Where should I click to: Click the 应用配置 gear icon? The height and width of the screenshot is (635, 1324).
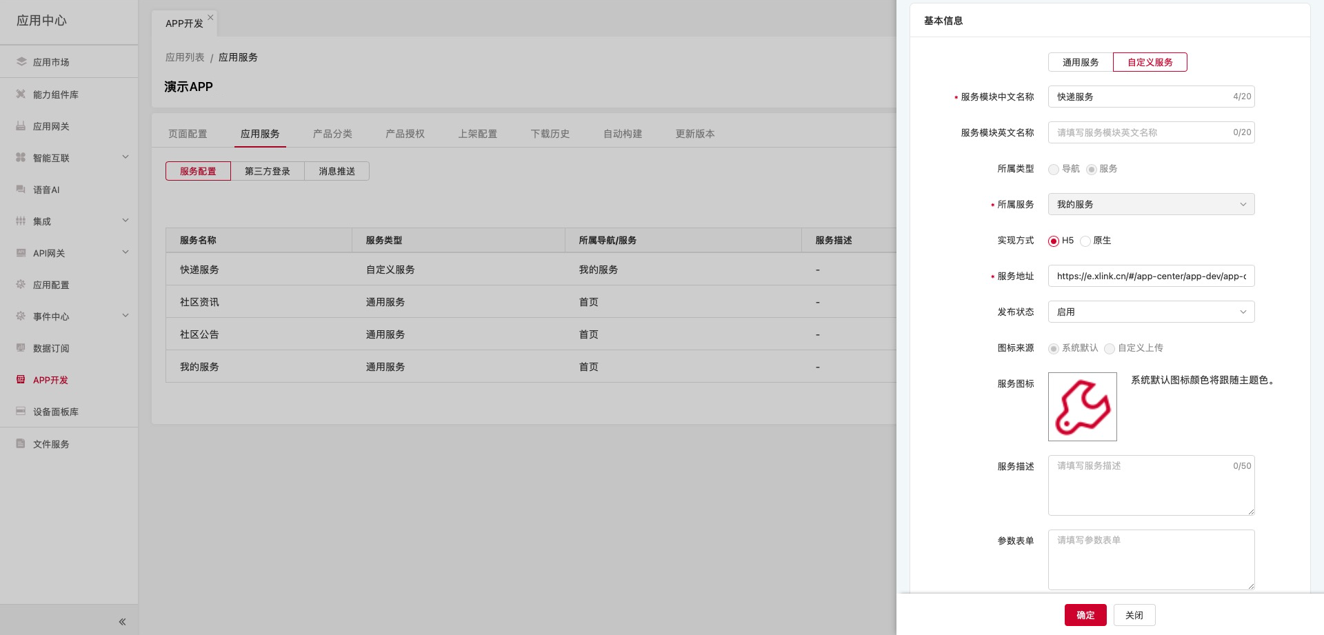click(21, 284)
